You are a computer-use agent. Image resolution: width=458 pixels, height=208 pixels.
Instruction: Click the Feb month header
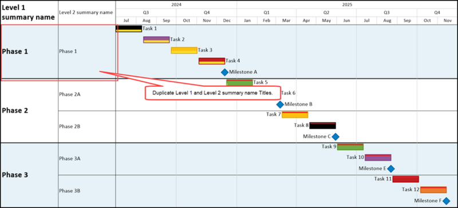pos(267,21)
